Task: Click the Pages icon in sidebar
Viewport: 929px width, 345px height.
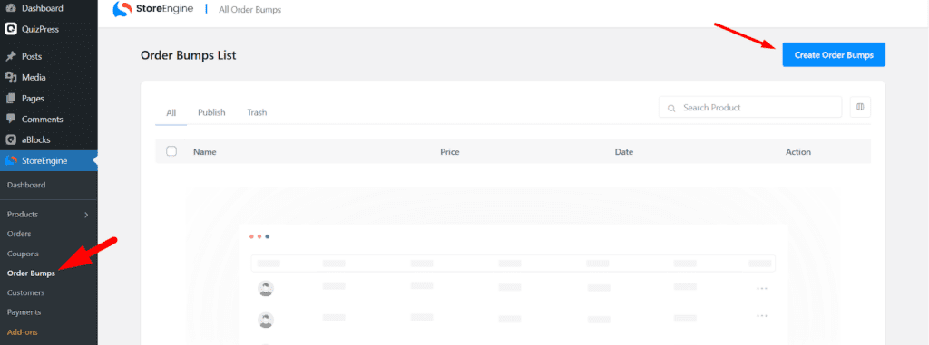Action: click(10, 98)
